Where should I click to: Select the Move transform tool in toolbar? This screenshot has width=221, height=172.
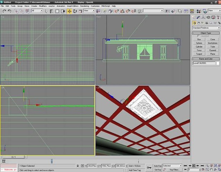coord(69,11)
